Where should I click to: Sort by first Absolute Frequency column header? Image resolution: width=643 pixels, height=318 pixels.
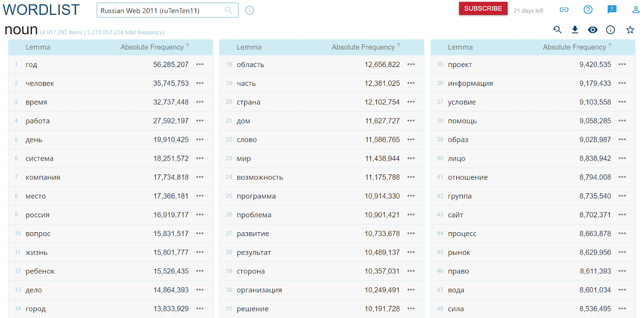point(152,47)
